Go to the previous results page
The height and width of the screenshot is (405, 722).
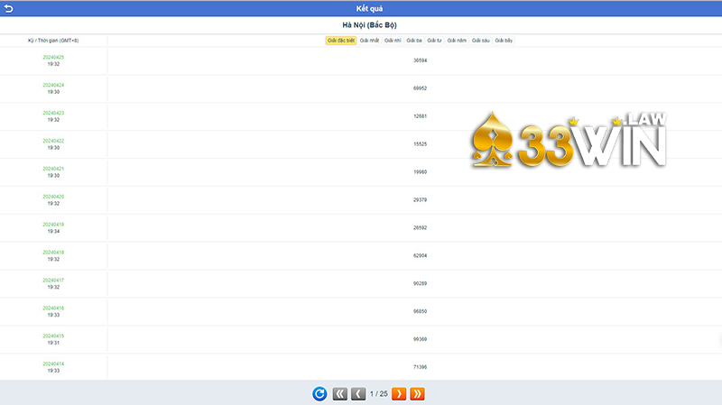[357, 393]
